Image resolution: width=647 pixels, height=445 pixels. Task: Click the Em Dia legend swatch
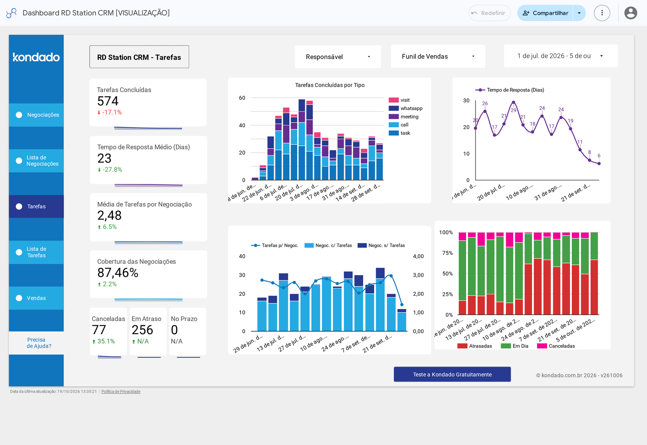(x=506, y=346)
